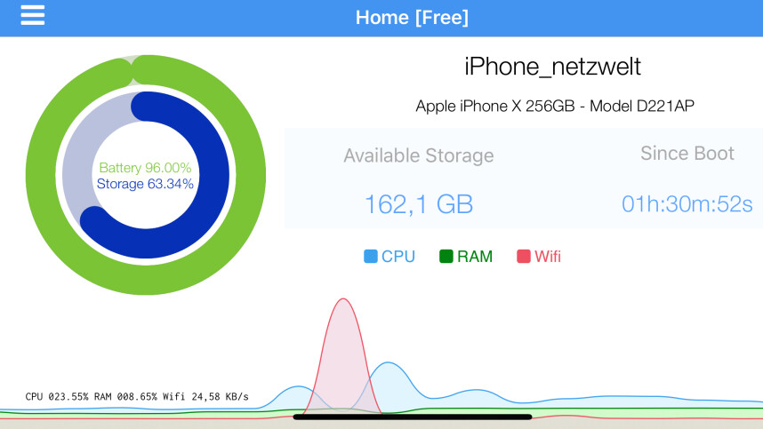Tap the Battery 96.00% label

[145, 168]
